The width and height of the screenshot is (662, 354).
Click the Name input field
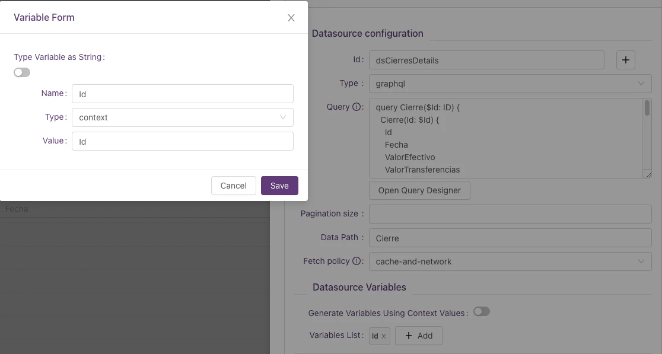(182, 94)
